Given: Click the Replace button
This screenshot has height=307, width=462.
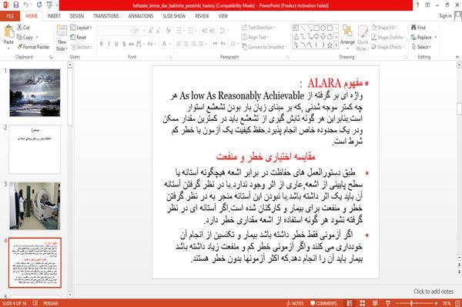Looking at the screenshot, I should click(423, 38).
